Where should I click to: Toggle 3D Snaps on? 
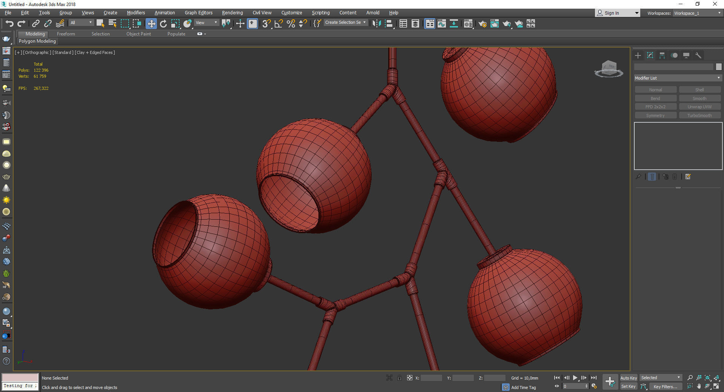click(267, 24)
